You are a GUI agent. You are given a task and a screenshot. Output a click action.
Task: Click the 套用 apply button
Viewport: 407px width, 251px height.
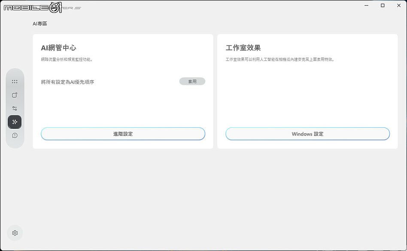click(x=192, y=82)
